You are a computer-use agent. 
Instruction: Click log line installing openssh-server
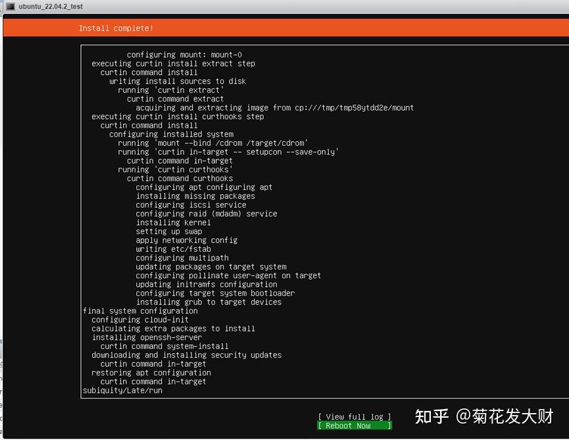(x=147, y=337)
